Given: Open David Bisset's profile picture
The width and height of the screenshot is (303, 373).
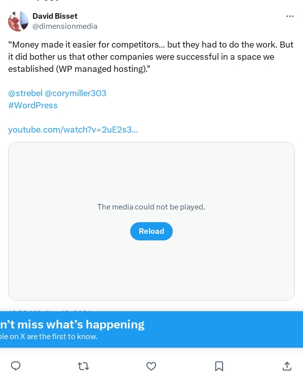Looking at the screenshot, I should 18,21.
